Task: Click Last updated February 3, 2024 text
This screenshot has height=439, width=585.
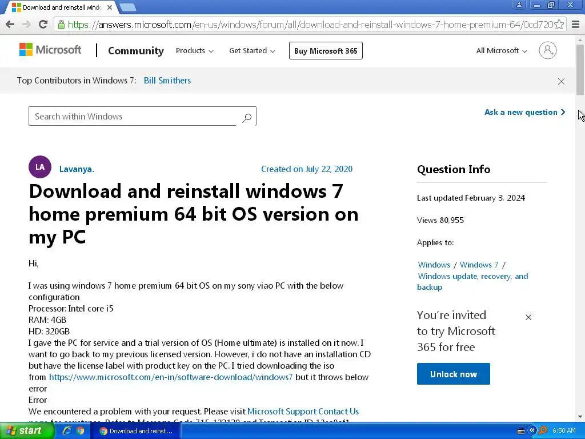Action: (x=471, y=198)
